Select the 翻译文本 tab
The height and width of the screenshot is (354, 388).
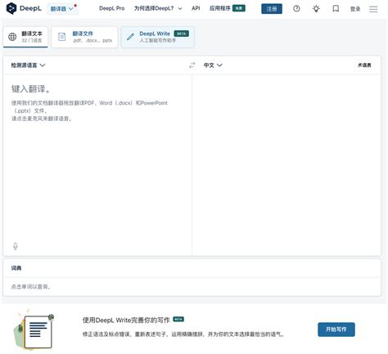(25, 37)
